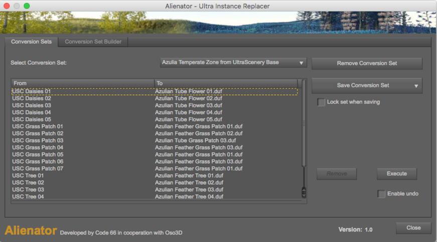This screenshot has height=242, width=437.
Task: Select the USC Grass Patch 07 row
Action: pos(155,168)
